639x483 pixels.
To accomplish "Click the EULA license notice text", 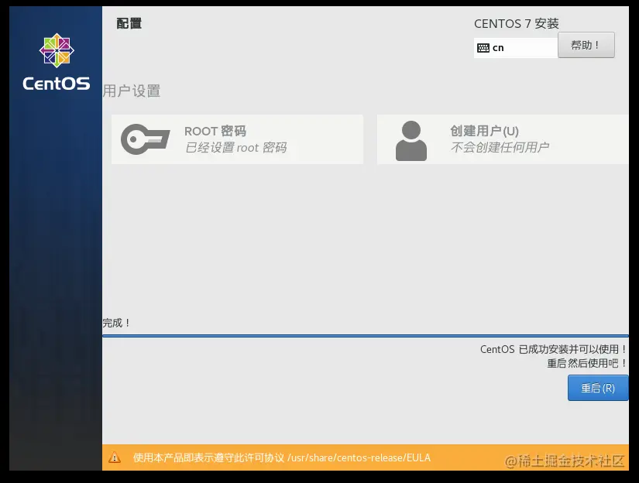I will 282,457.
